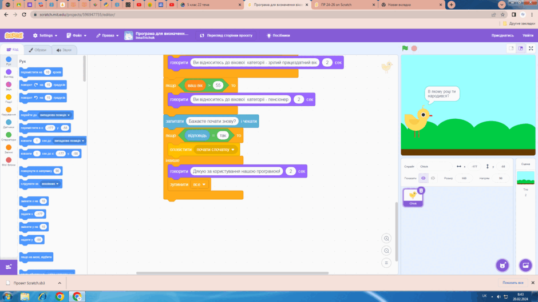
Task: Expand the Файл menu
Action: (x=77, y=35)
